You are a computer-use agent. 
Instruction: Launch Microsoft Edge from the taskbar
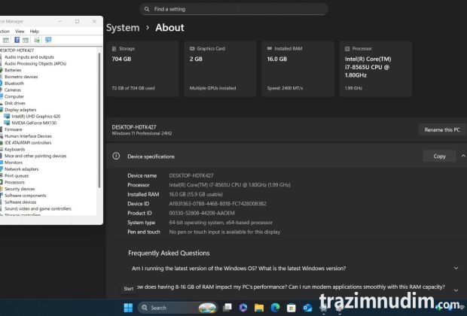[275, 308]
